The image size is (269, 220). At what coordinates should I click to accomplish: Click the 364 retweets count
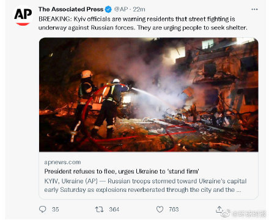pos(114,210)
